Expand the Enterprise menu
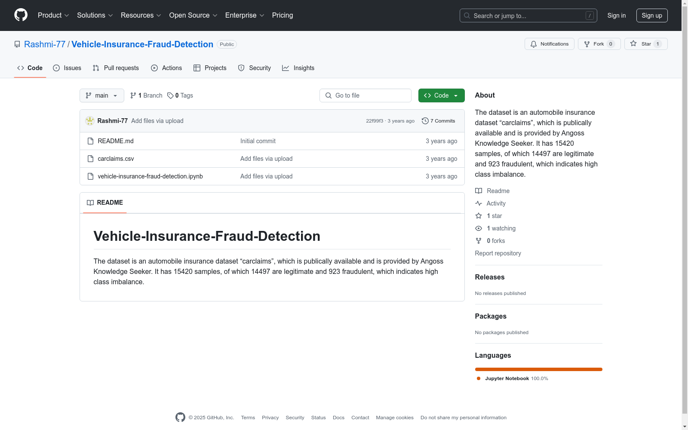Screen dimensions: 688x430 tap(245, 15)
